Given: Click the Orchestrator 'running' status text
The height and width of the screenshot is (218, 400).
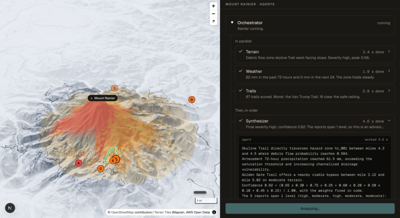Looking at the screenshot, I should pyautogui.click(x=384, y=23).
